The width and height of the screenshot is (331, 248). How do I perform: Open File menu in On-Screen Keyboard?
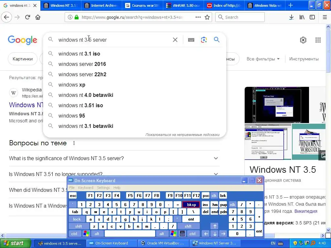click(x=72, y=188)
